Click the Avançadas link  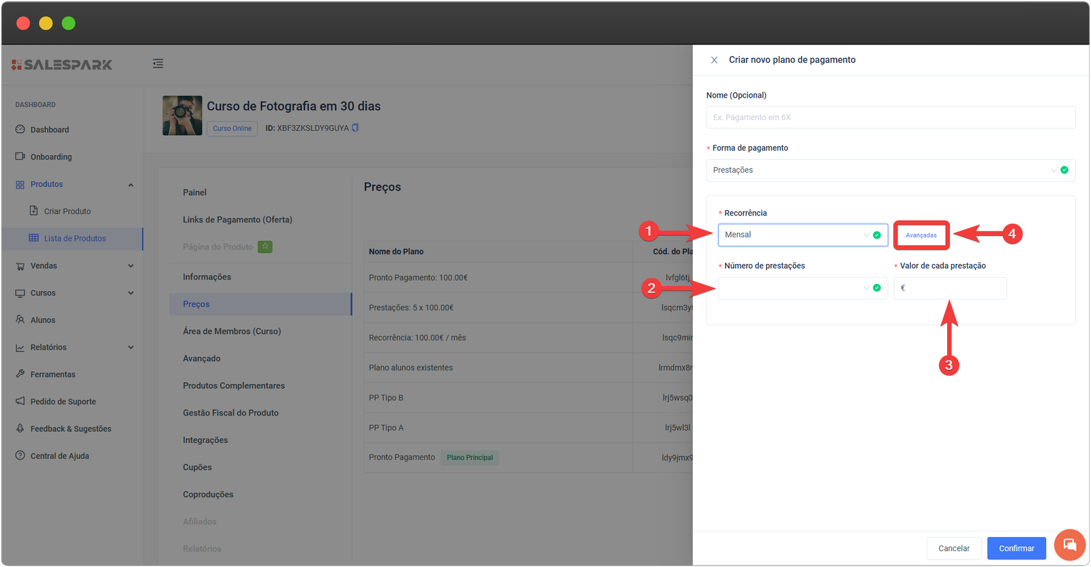[x=921, y=235]
